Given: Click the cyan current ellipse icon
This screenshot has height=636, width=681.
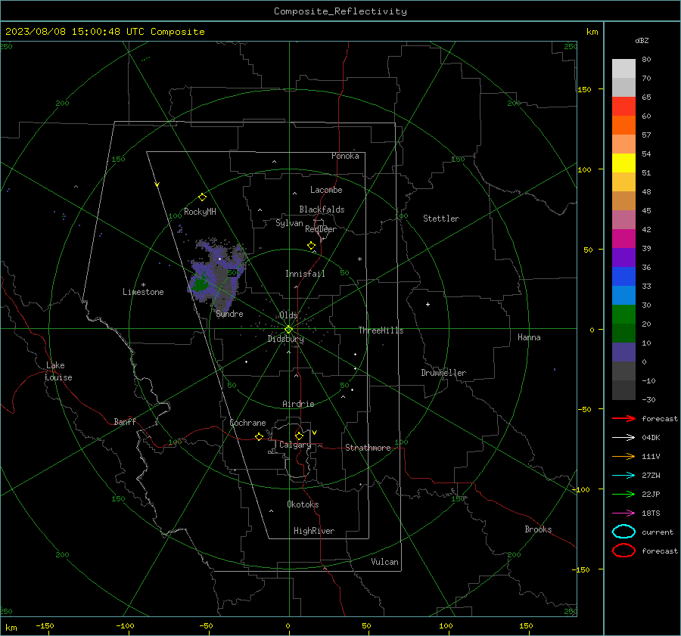Looking at the screenshot, I should 623,532.
